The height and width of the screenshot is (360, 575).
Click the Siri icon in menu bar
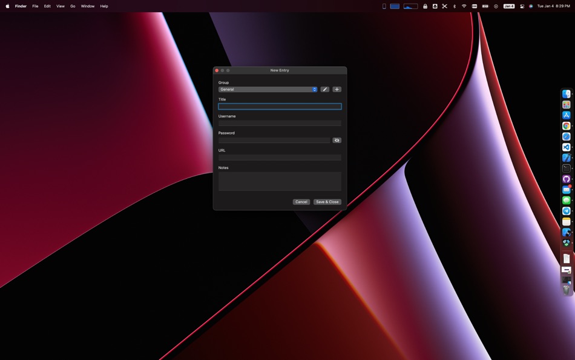pos(531,6)
